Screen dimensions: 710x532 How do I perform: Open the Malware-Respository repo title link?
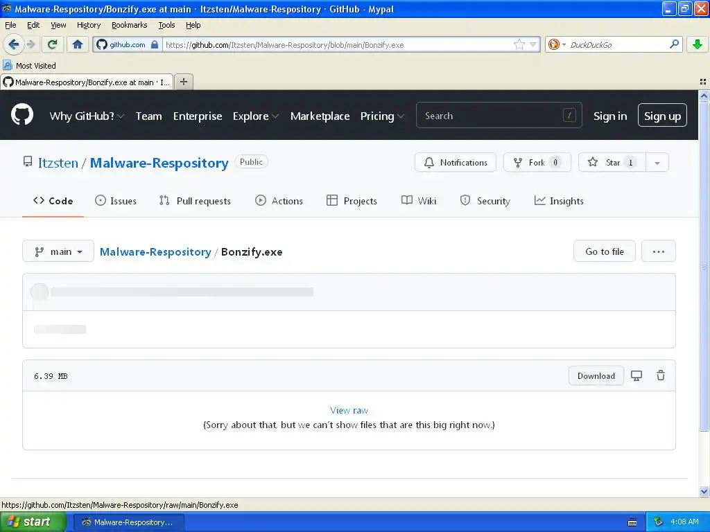point(159,163)
